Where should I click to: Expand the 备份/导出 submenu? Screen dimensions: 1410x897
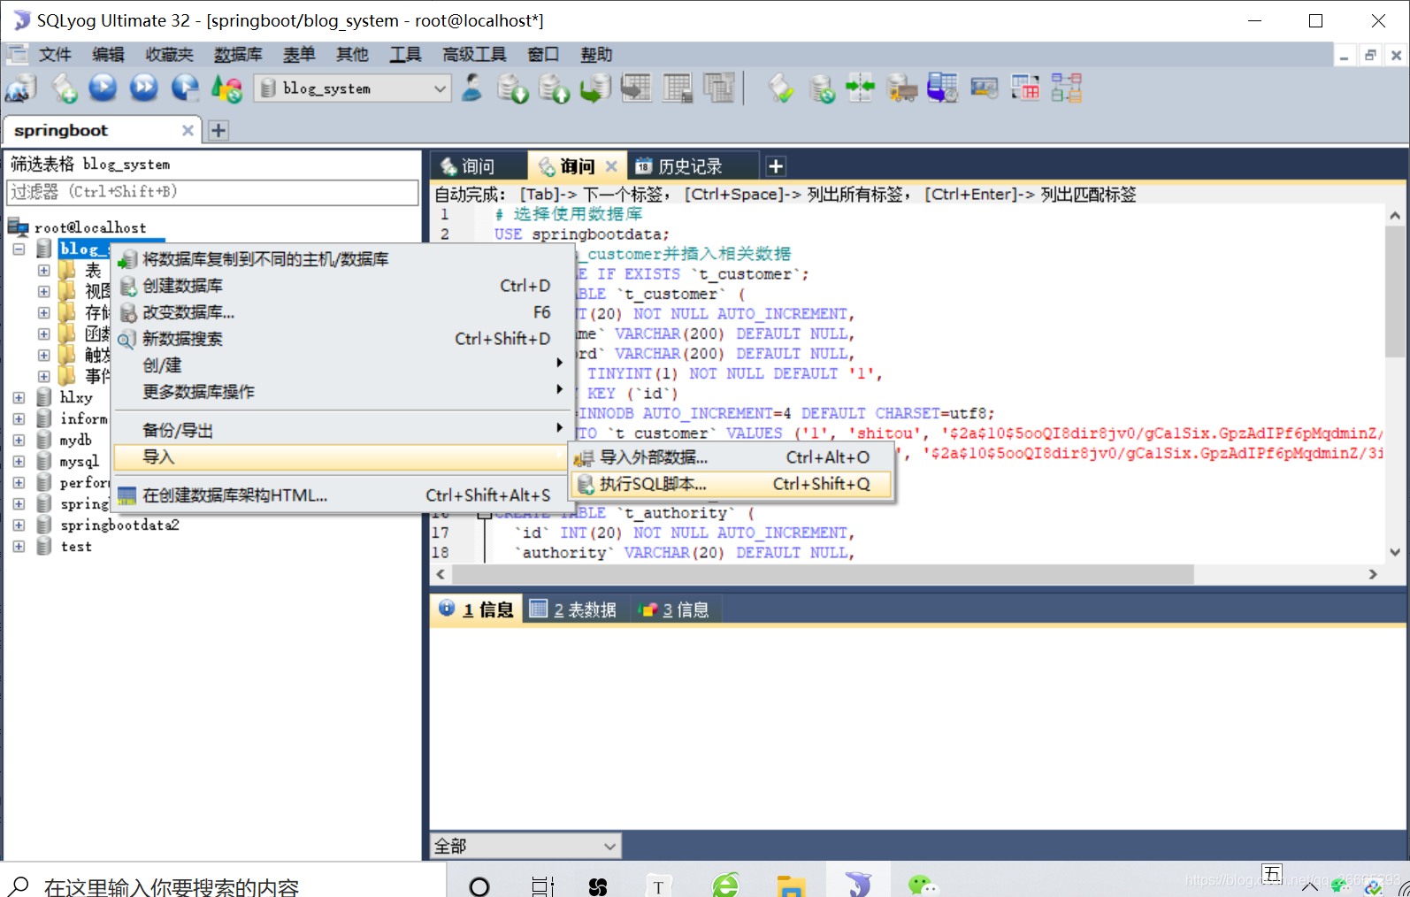341,431
